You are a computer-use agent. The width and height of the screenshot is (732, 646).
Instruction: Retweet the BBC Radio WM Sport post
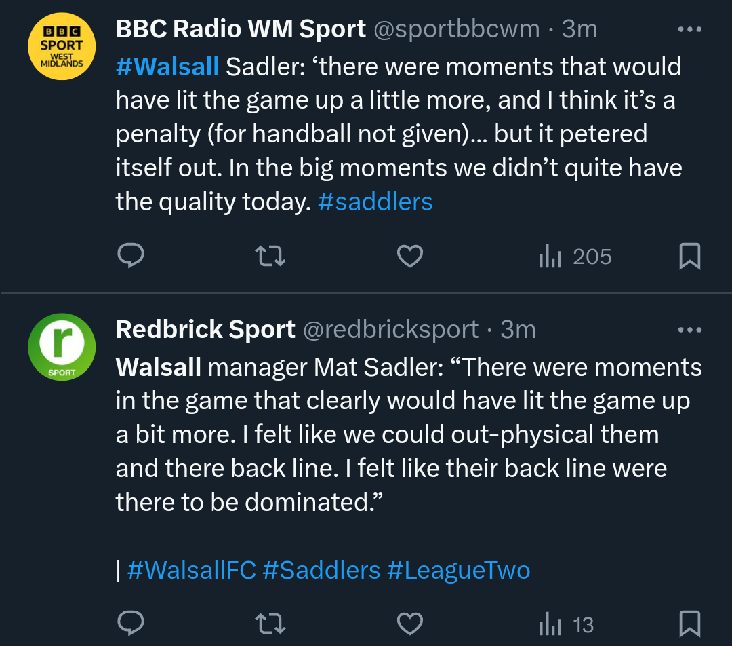point(270,256)
